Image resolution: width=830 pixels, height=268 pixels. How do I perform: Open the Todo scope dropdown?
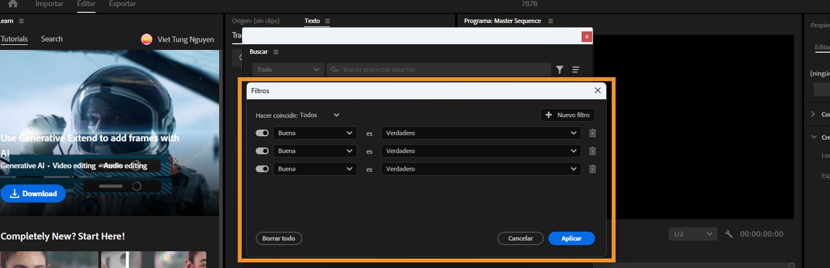(x=288, y=69)
